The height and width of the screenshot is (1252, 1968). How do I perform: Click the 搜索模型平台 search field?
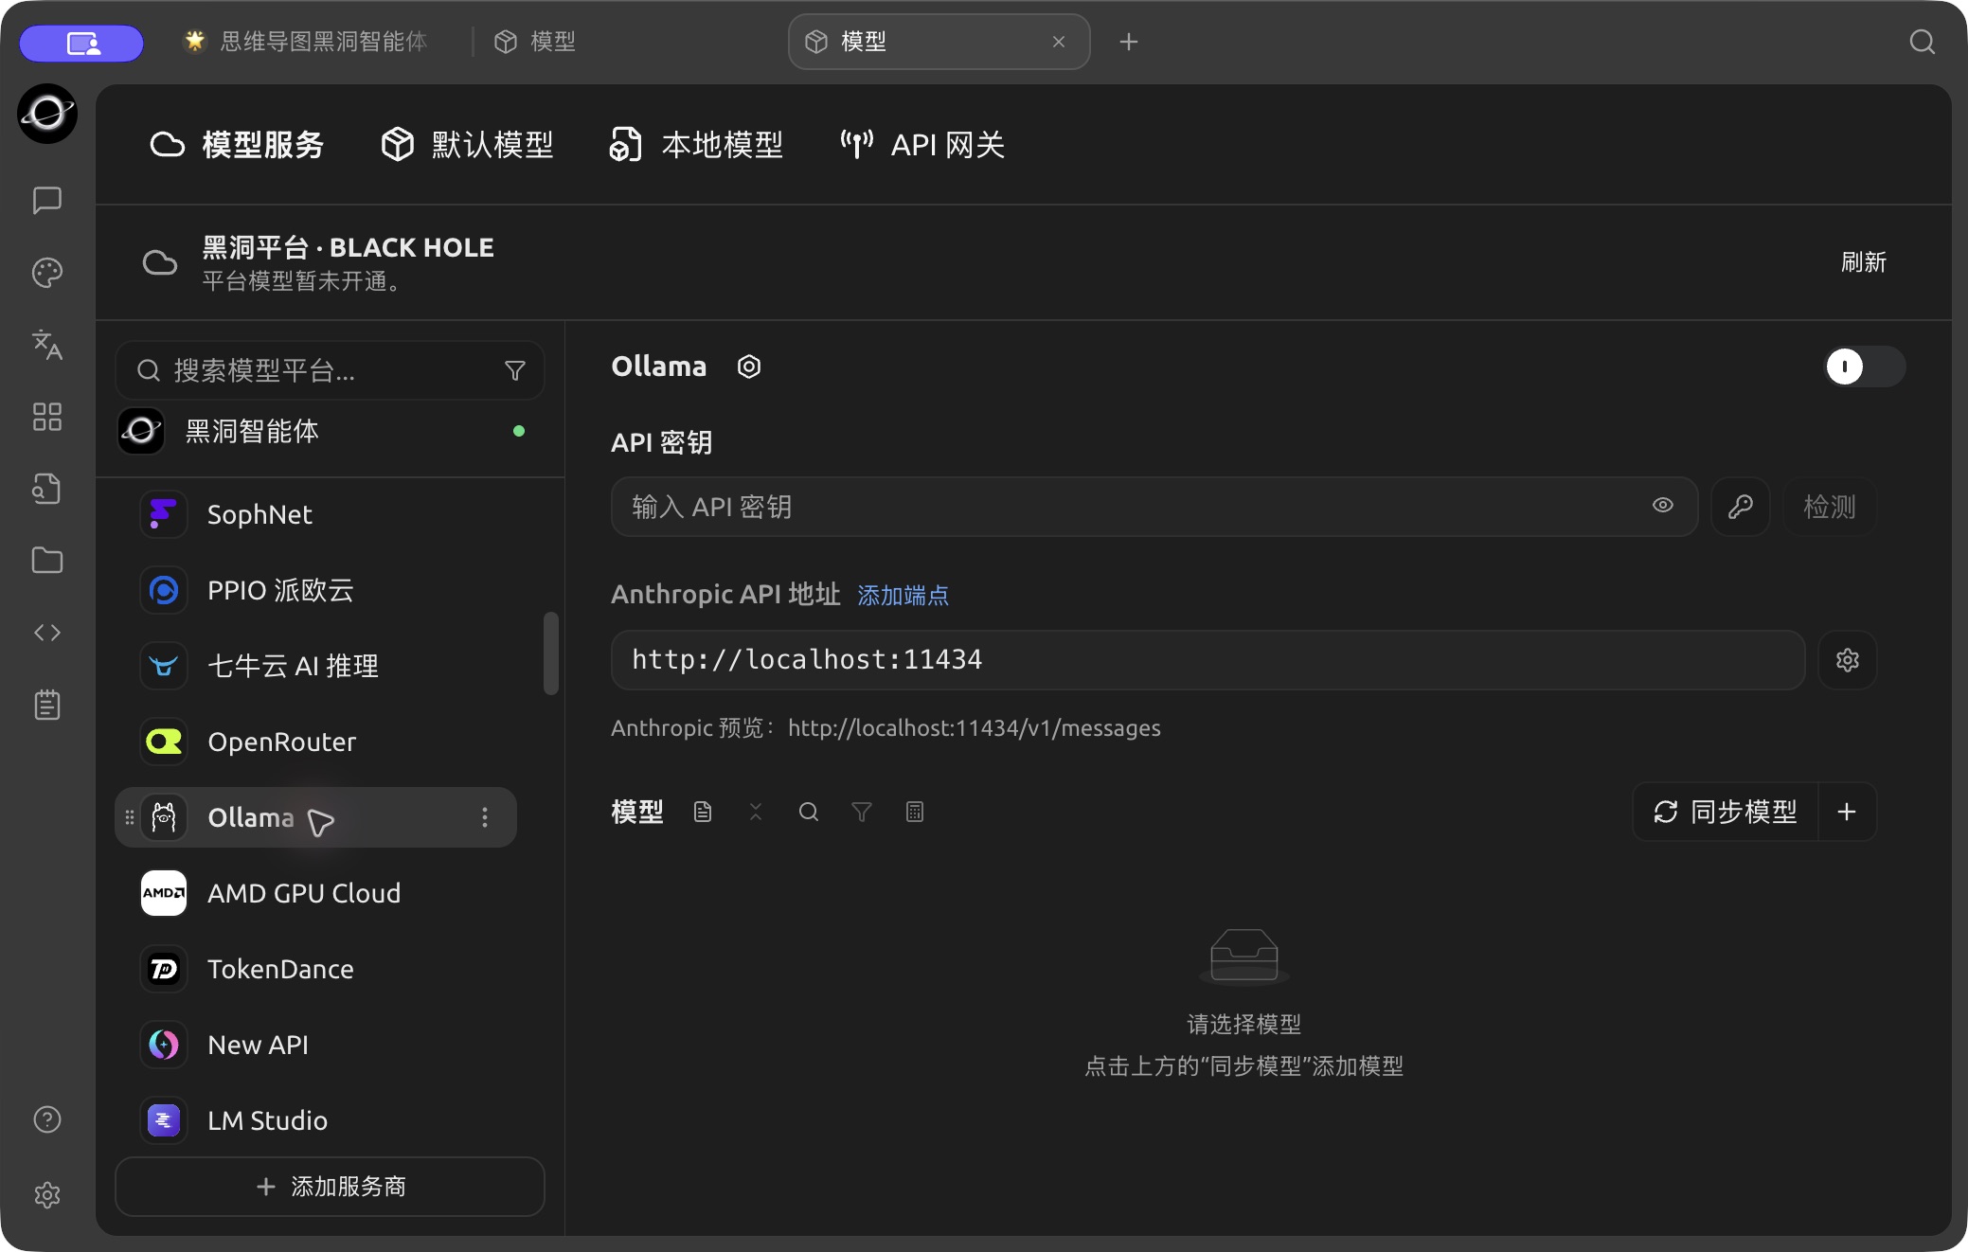[x=330, y=370]
